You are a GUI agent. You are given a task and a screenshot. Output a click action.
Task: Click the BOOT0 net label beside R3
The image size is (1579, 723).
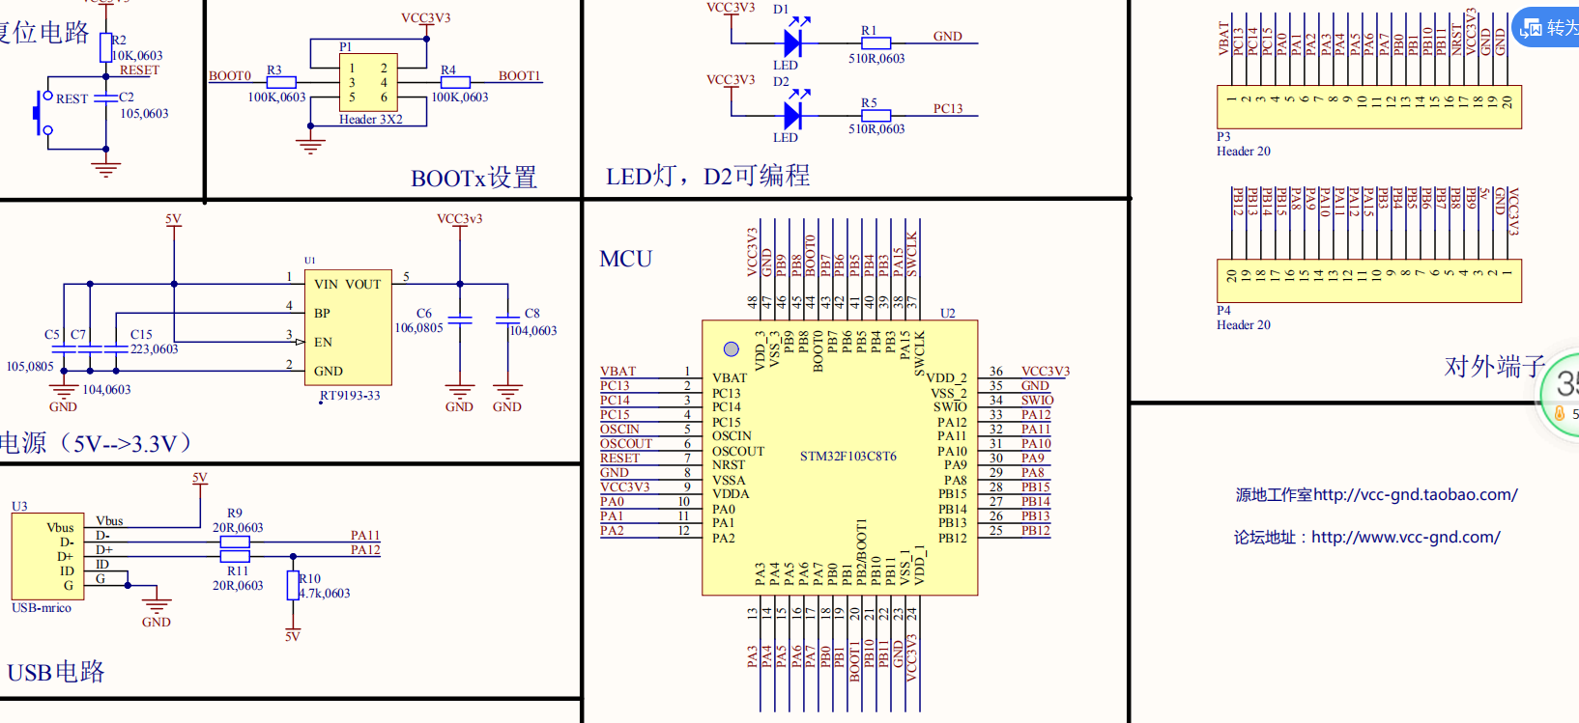[230, 76]
